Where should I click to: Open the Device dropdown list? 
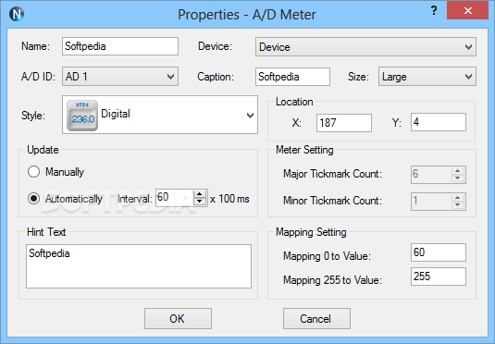[x=365, y=47]
